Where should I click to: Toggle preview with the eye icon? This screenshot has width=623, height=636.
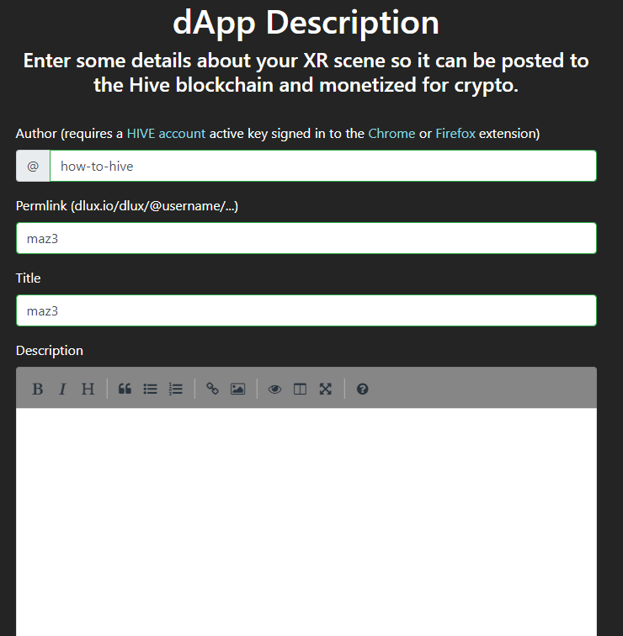274,389
